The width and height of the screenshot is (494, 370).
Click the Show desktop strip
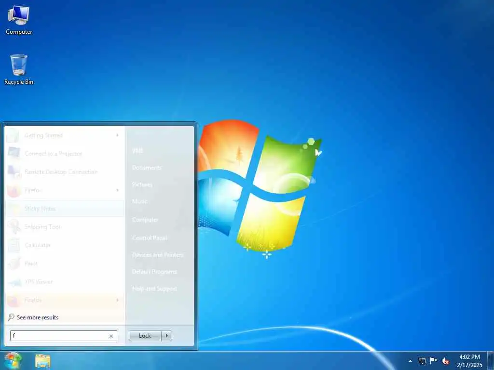point(491,361)
